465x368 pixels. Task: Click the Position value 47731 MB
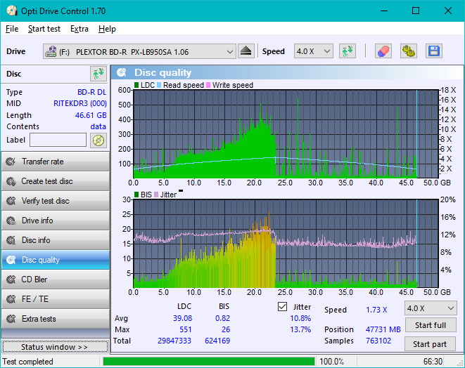(x=383, y=329)
